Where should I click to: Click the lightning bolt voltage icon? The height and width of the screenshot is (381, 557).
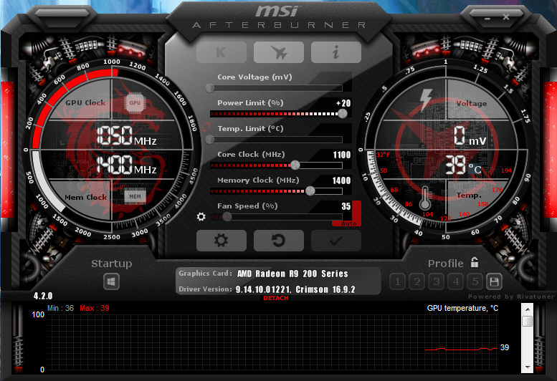426,100
